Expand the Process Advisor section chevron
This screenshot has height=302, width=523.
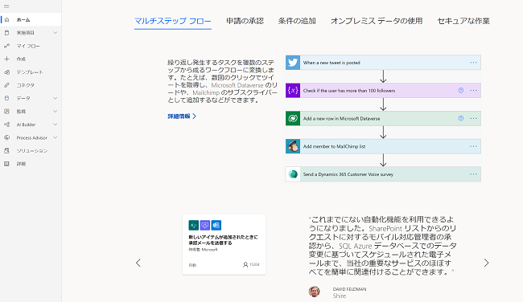point(55,137)
